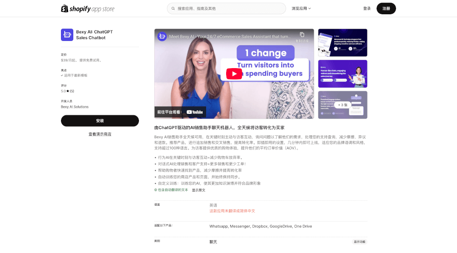Click the 注册 sign up button

pos(386,9)
